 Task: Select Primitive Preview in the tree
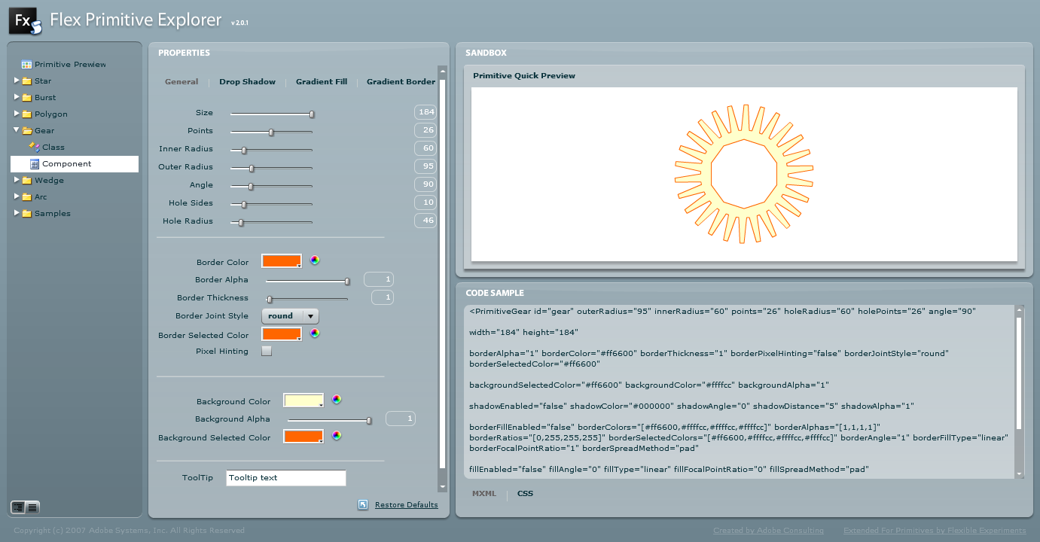pyautogui.click(x=70, y=65)
